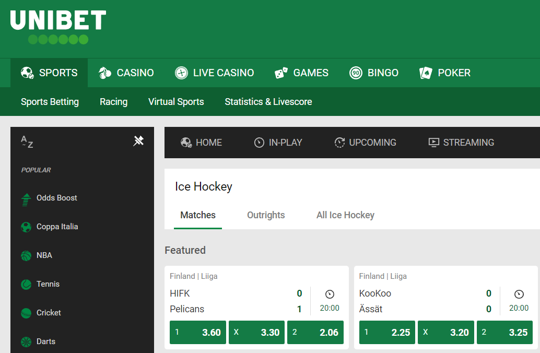Click Finland | Liiga label in KooKoo card
540x353 pixels.
(383, 276)
